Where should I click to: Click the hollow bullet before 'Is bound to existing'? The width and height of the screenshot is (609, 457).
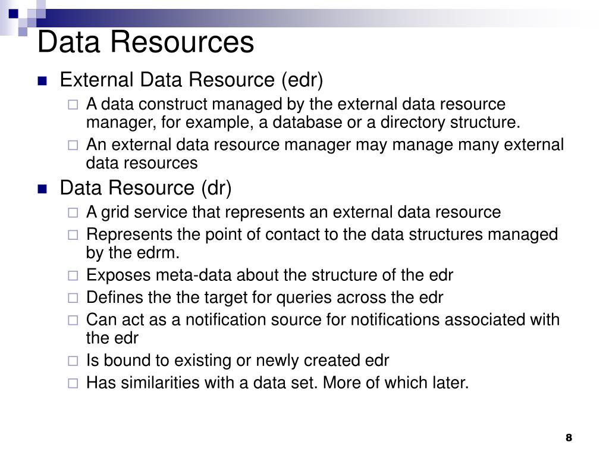tap(73, 361)
